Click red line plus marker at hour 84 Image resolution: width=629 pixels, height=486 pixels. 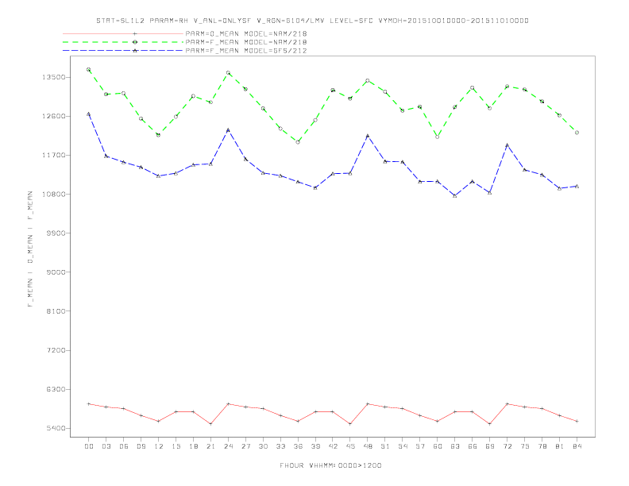point(577,421)
